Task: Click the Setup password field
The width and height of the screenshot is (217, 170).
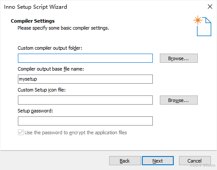Action: click(x=85, y=121)
